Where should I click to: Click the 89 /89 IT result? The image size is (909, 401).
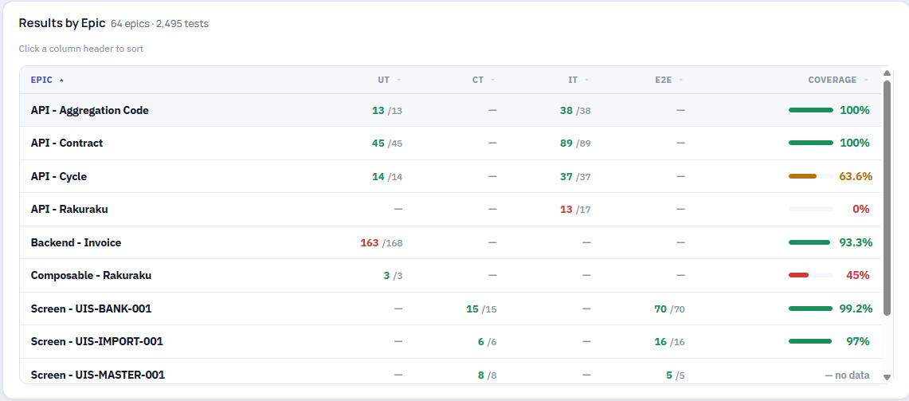pyautogui.click(x=576, y=143)
